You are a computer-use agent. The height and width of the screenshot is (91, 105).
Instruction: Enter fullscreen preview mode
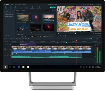100,36
